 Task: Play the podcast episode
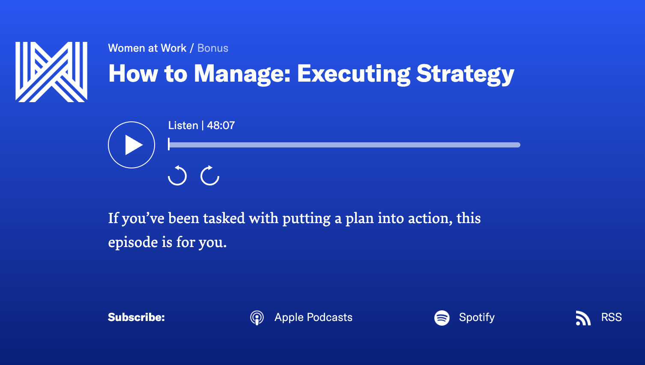tap(131, 145)
